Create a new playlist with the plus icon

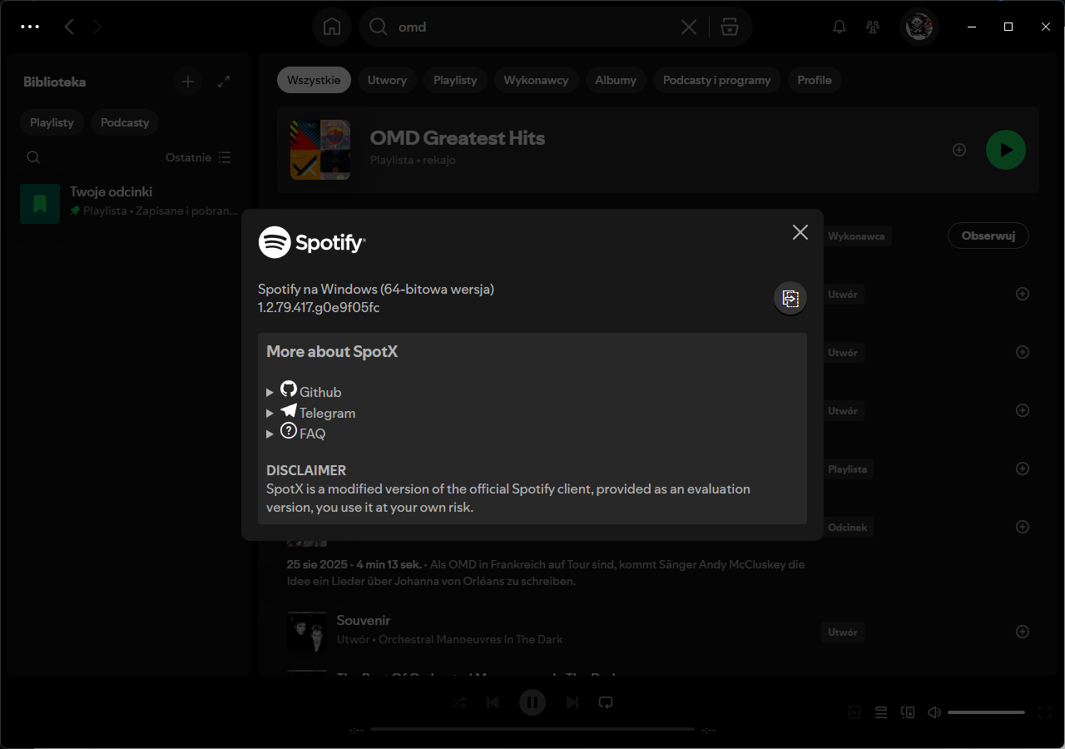coord(188,82)
